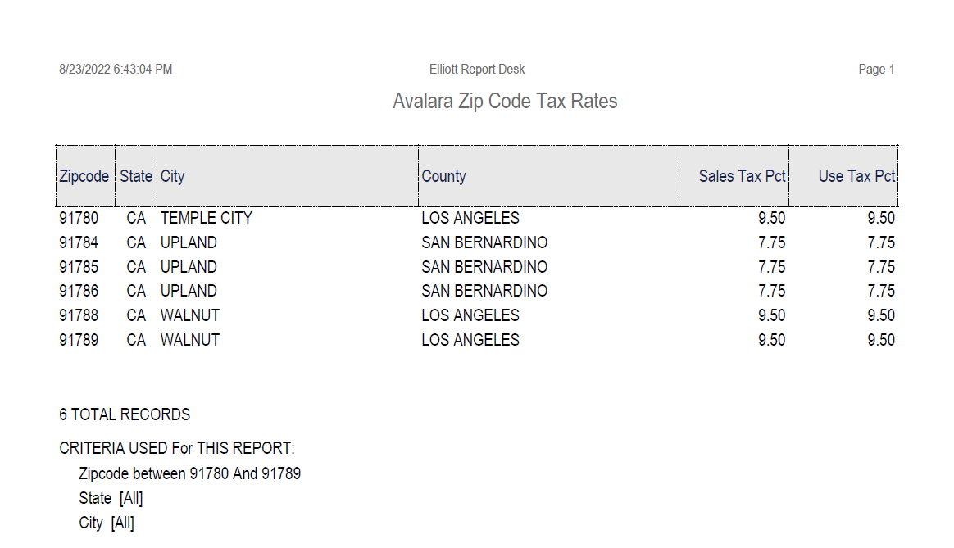
Task: Click SAN BERNARDINO county for 91784
Action: tap(484, 242)
